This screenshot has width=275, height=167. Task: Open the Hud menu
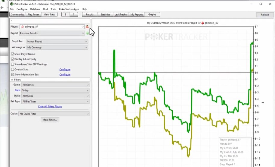click(x=45, y=9)
